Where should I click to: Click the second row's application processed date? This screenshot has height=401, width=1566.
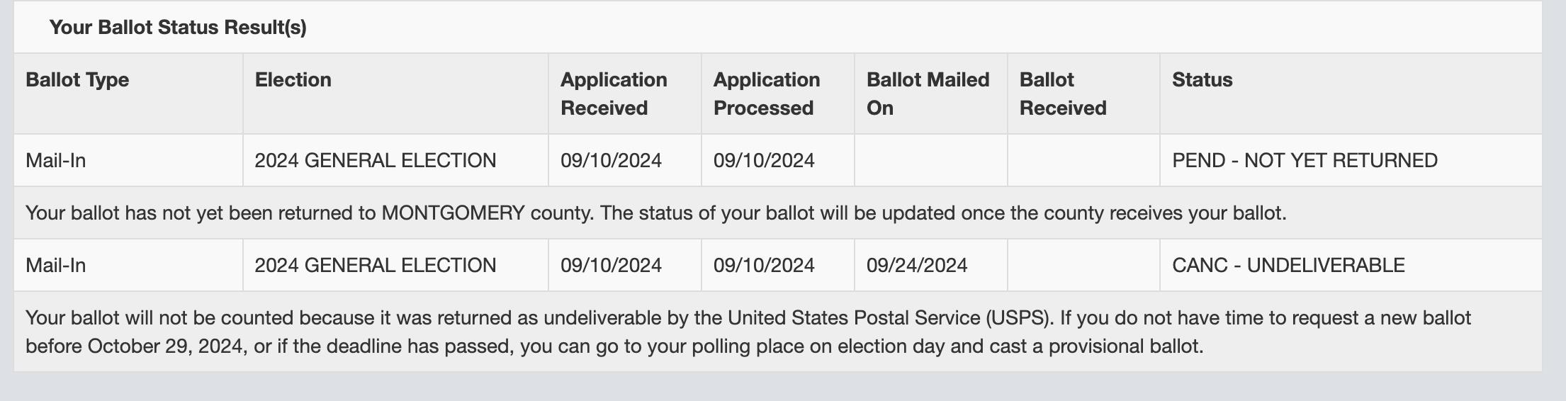[764, 265]
